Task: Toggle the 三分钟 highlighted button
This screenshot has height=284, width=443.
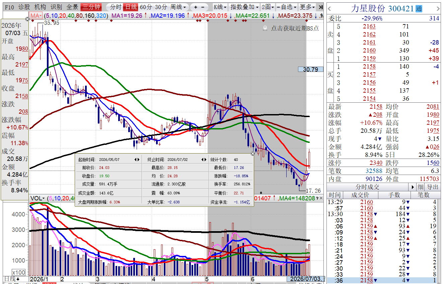Action: coord(91,7)
